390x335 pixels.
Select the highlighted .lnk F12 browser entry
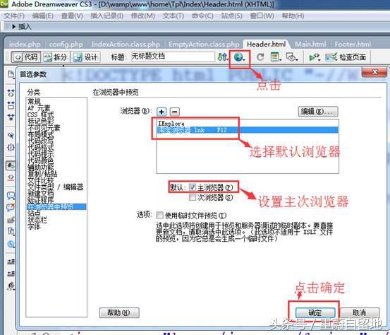(x=248, y=130)
